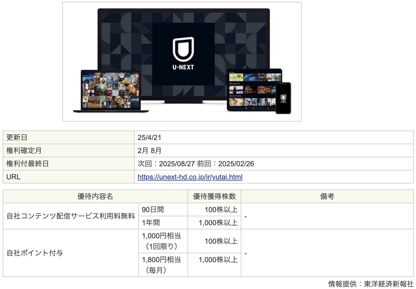Select the 自社コンテンツ配信サービス利用料無料 cell
This screenshot has height=289, width=416.
(71, 216)
